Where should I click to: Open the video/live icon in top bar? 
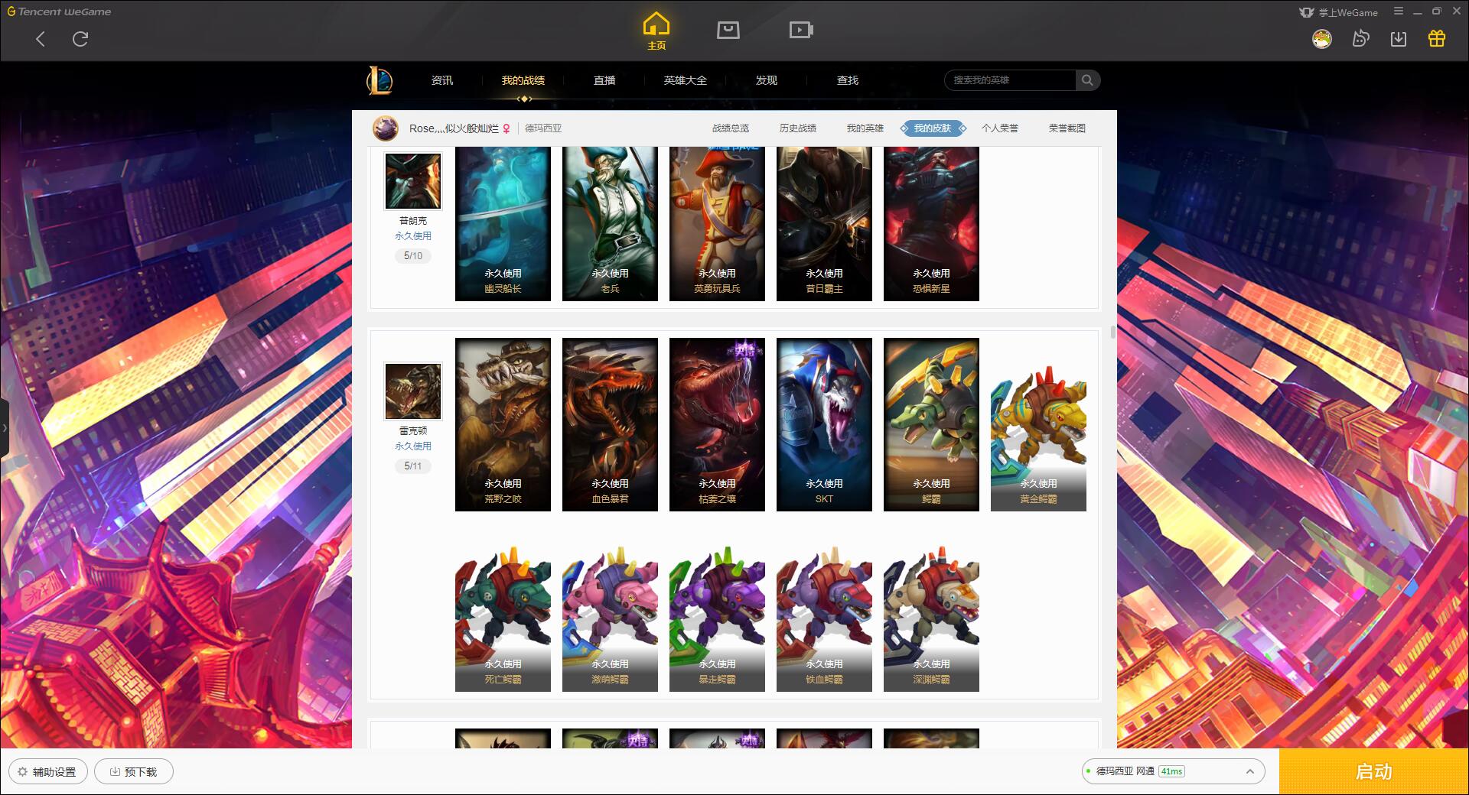tap(801, 30)
